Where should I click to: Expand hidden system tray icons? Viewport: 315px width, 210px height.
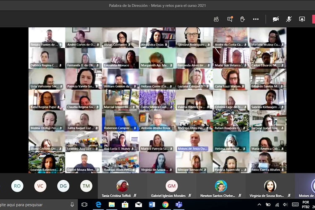(x=260, y=205)
